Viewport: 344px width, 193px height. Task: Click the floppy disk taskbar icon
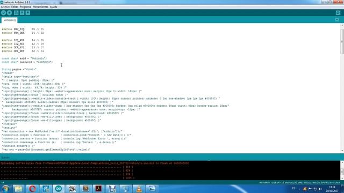click(112, 189)
